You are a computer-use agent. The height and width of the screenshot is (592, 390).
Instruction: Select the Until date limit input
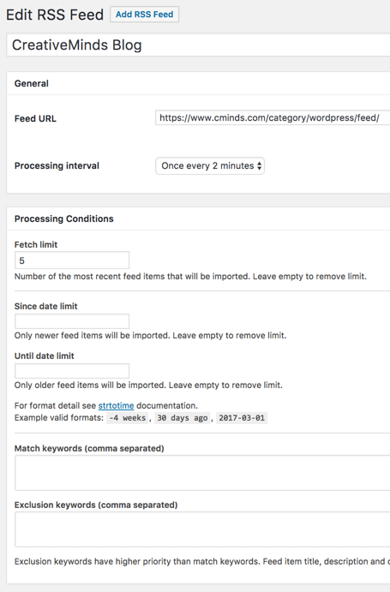click(x=72, y=371)
